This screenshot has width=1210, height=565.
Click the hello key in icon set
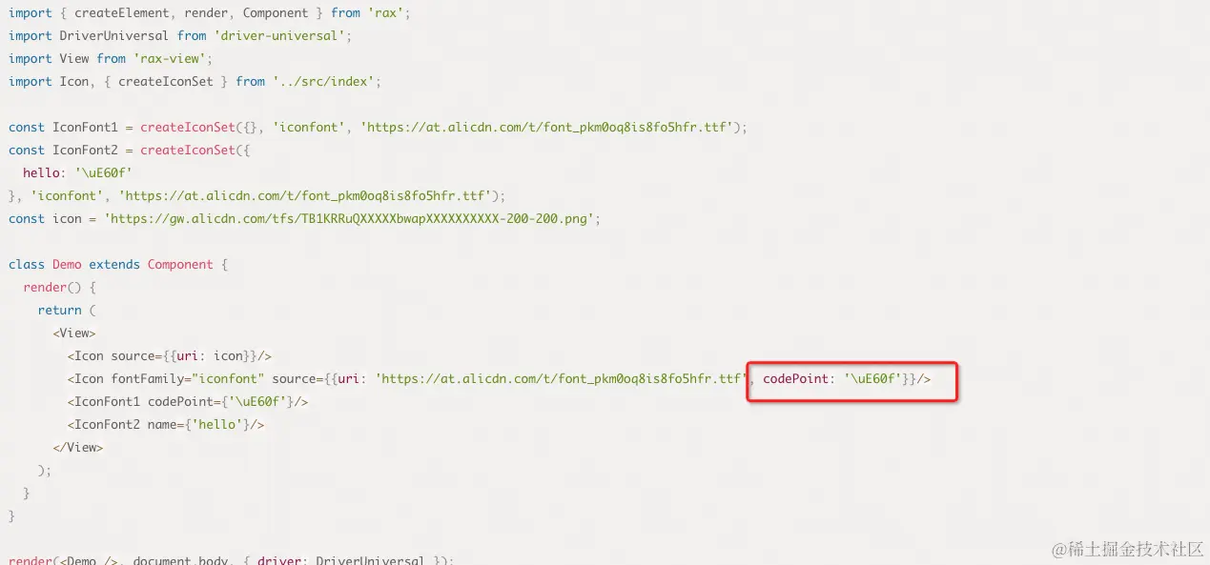42,173
